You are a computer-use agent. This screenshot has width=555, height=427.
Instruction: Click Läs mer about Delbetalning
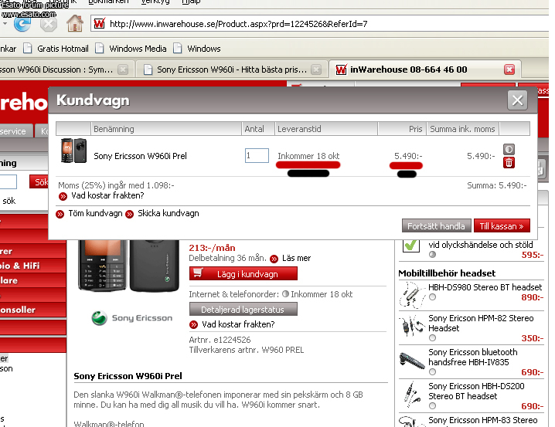(x=296, y=258)
